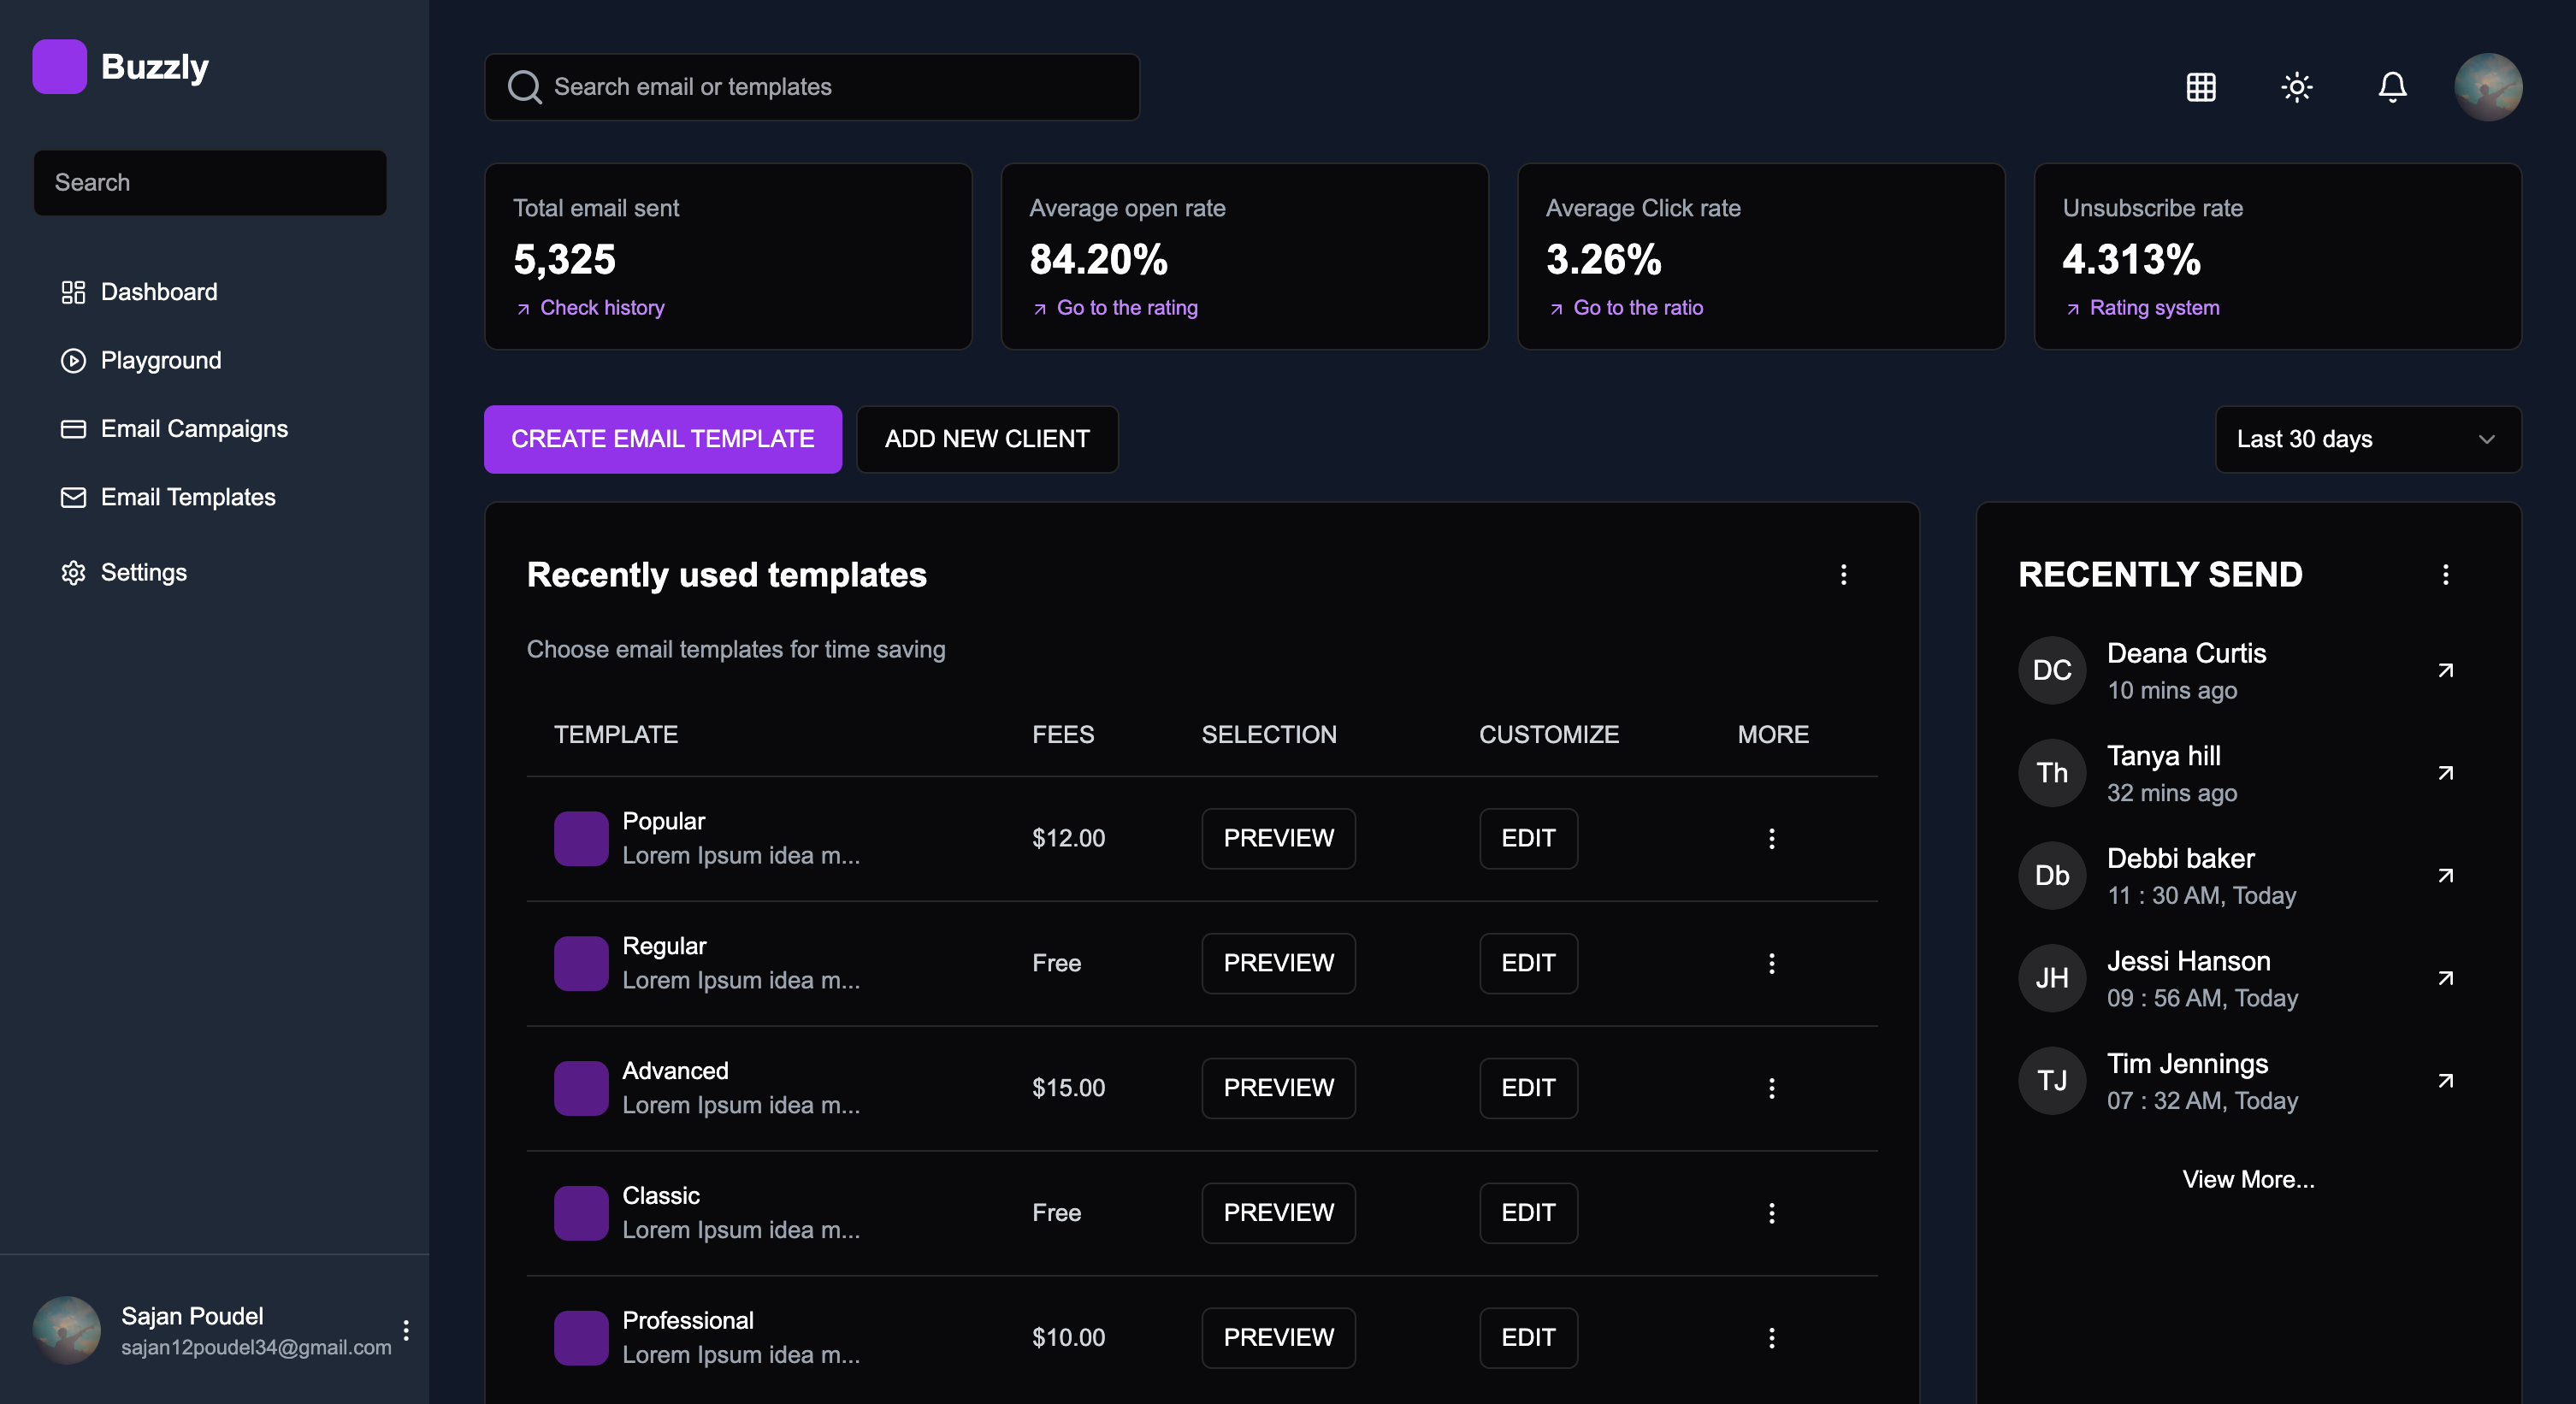Open Settings in the sidebar
This screenshot has height=1404, width=2576.
143,572
